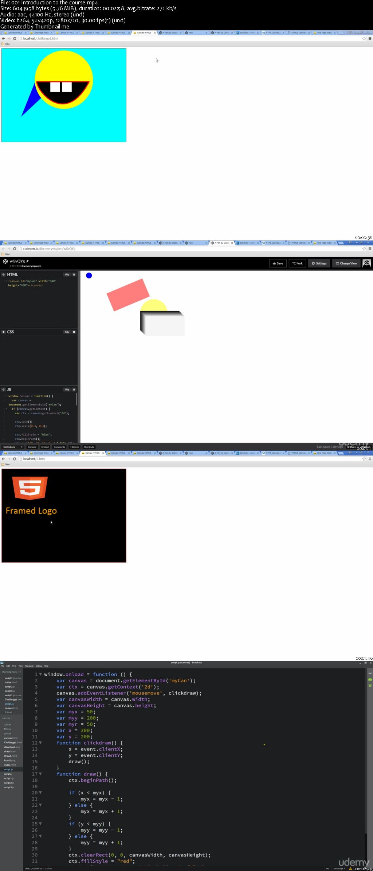Viewport: 373px width, 871px height.
Task: Tidy the HTML editor code
Action: [x=67, y=274]
